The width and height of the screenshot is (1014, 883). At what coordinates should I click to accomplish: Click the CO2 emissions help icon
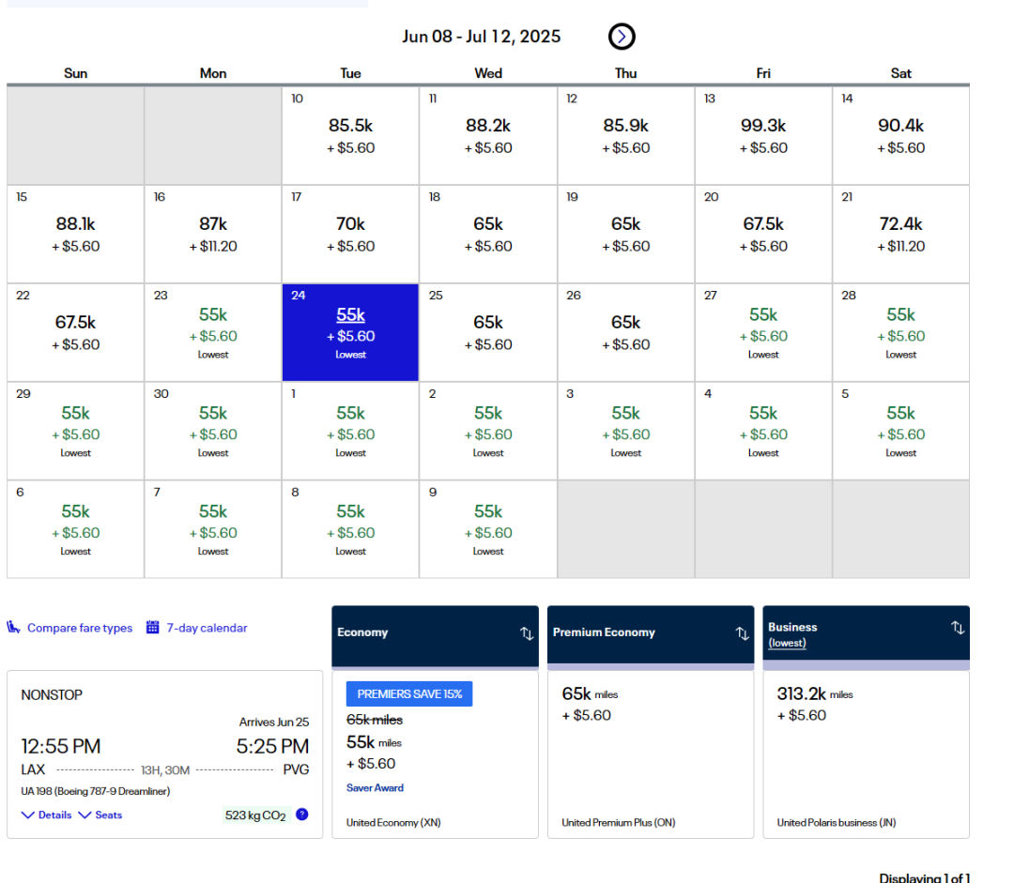click(x=301, y=814)
